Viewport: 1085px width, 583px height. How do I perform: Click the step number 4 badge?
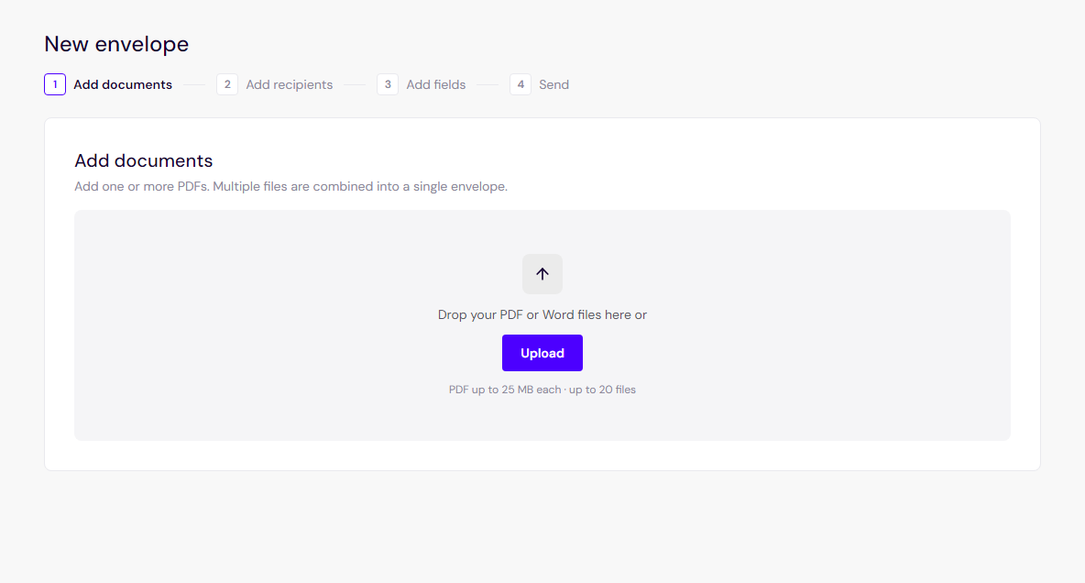coord(521,84)
